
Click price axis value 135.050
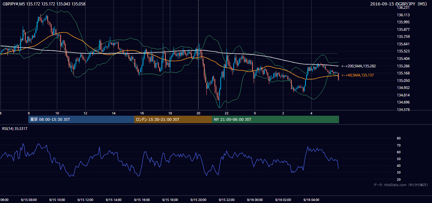[403, 81]
